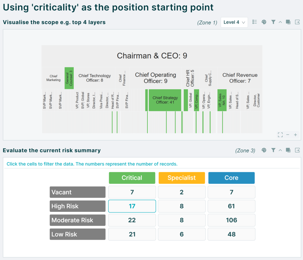Select the High Risk row label
The image size is (303, 260).
tap(78, 206)
